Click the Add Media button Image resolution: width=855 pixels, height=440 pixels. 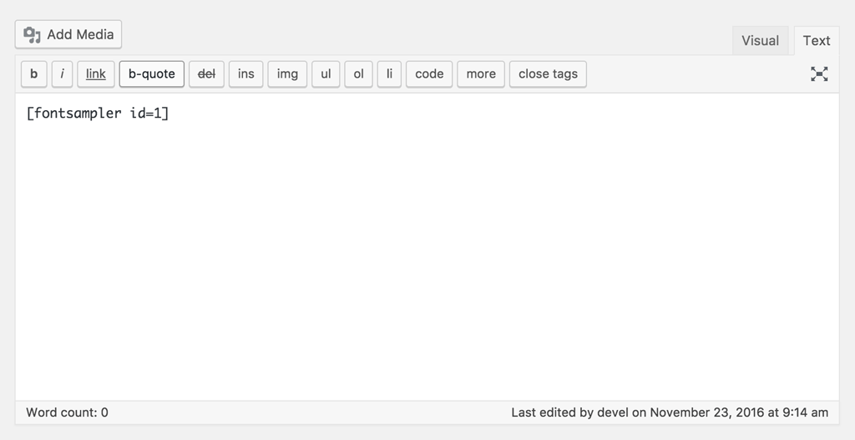pyautogui.click(x=68, y=34)
